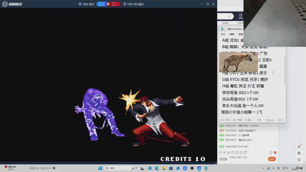This screenshot has height=172, width=306.
Task: Open File Explorer from the taskbar
Action: (x=164, y=168)
